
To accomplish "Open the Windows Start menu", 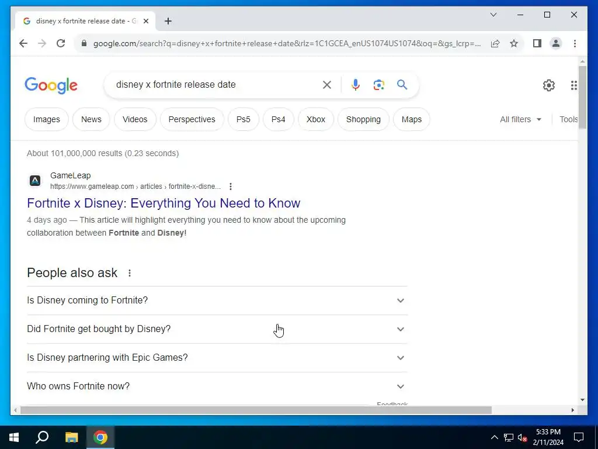I will click(14, 437).
